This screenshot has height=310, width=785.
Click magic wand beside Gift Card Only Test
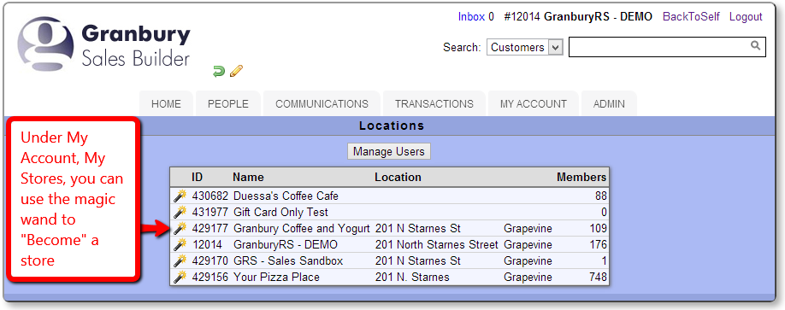pyautogui.click(x=180, y=212)
